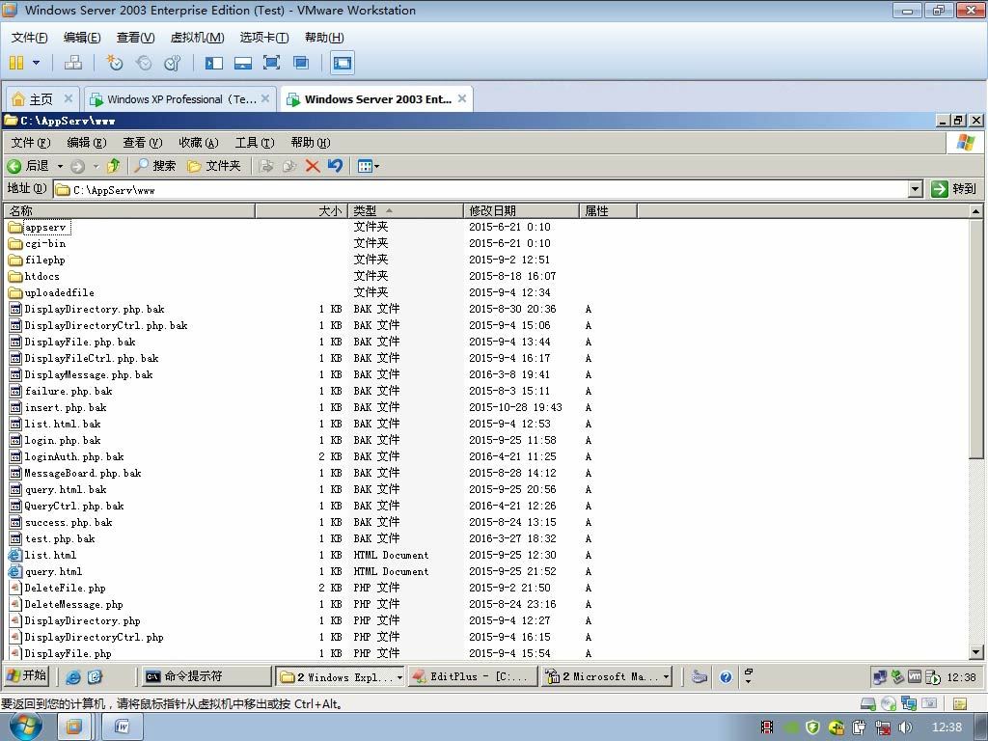
Task: Click the address bar C:\AppServ\www field
Action: 480,189
